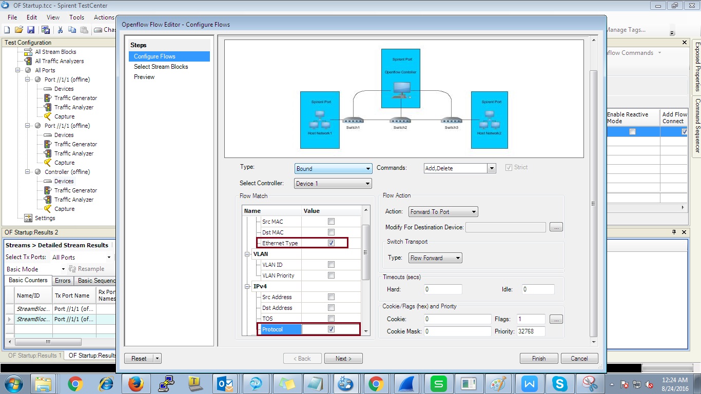Uncheck the Protocol checkbox
Screen dimensions: 701x394
(331, 329)
